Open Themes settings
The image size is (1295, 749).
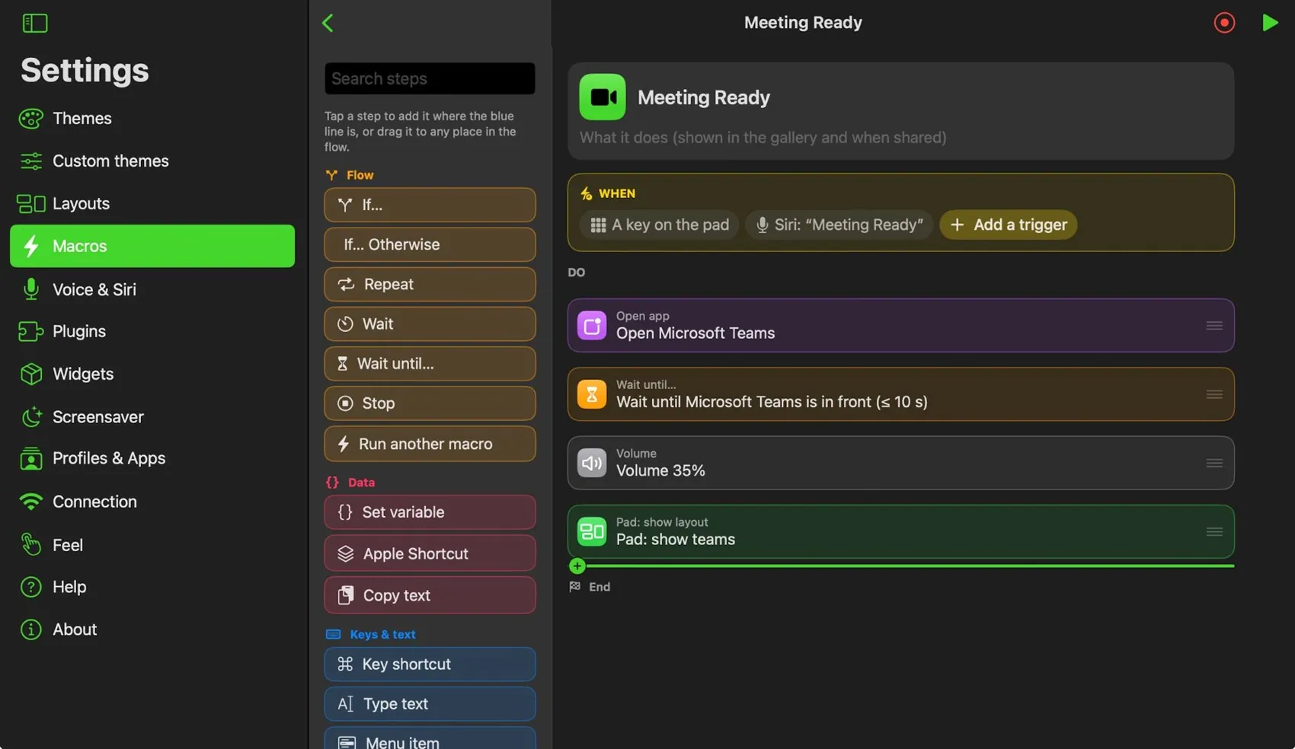152,118
